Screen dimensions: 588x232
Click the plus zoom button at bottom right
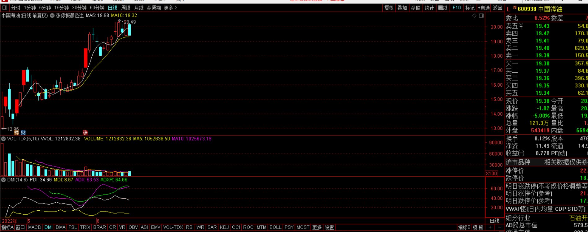(x=490, y=227)
